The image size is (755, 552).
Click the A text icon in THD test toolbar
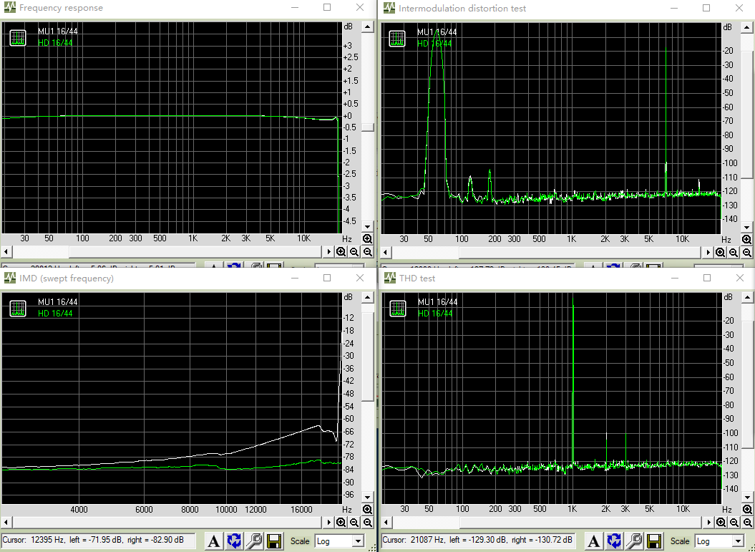(594, 541)
